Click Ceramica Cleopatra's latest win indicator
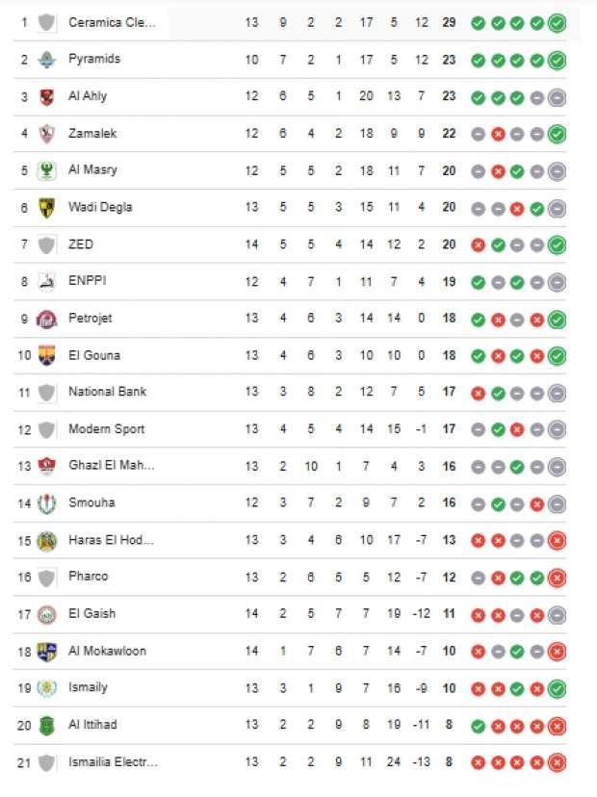This screenshot has width=597, height=797. click(557, 23)
